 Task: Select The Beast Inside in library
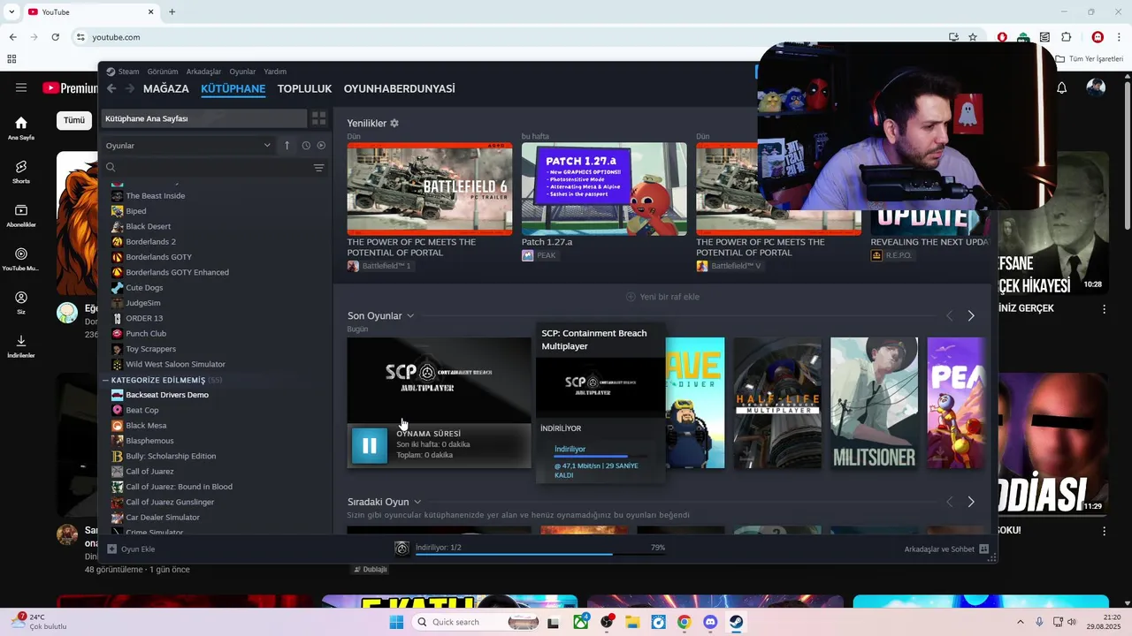pos(155,196)
